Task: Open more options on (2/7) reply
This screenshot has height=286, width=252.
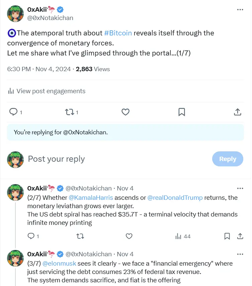Action: click(240, 188)
